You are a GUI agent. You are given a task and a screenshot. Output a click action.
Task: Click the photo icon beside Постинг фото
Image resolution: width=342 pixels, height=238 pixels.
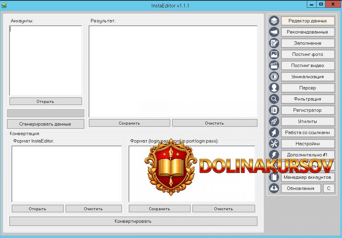tap(274, 54)
